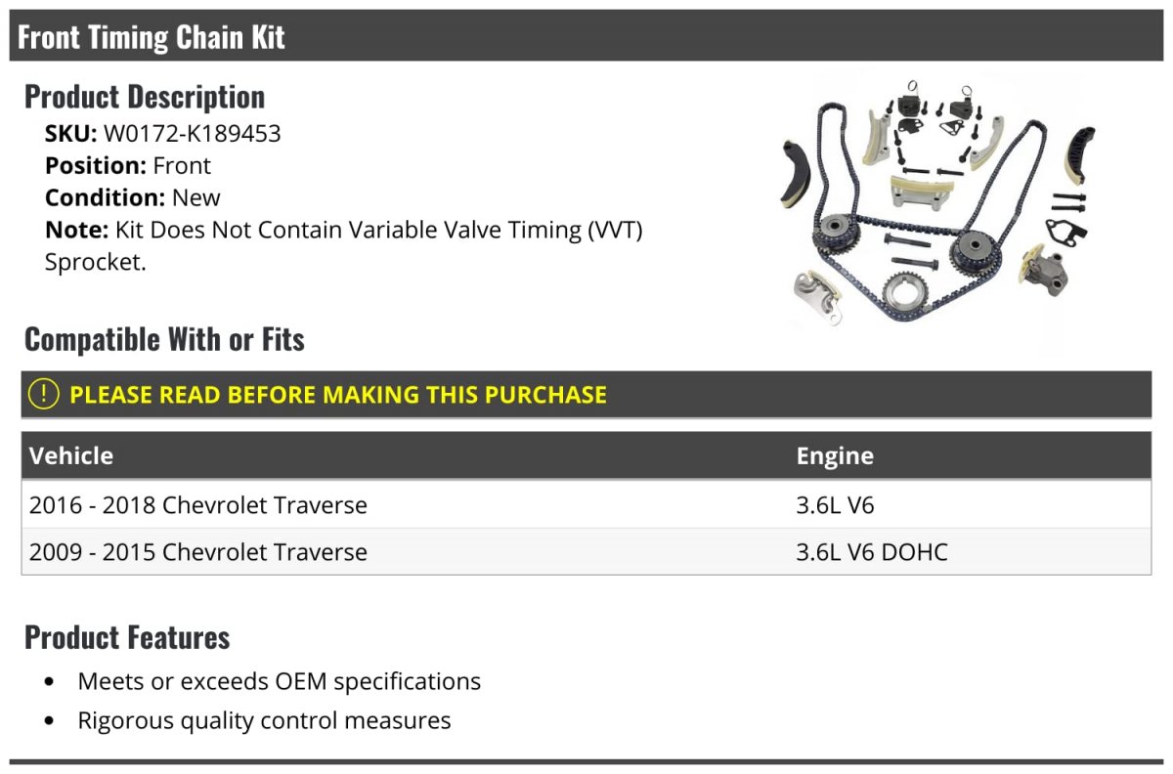The width and height of the screenshot is (1173, 774).
Task: Select the Engine column header
Action: pos(835,455)
